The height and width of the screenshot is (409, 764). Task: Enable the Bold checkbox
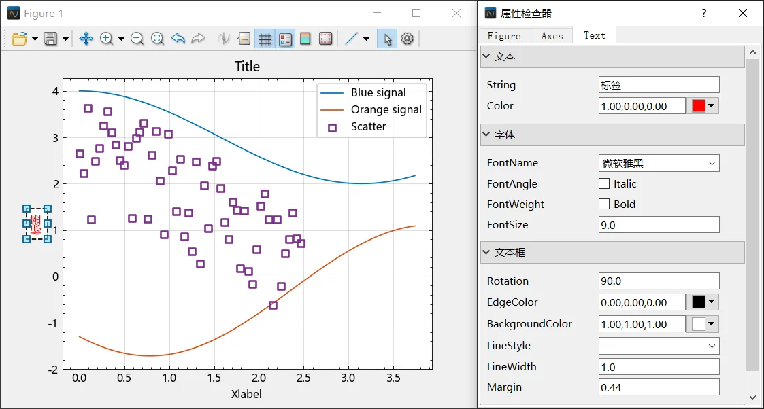[x=604, y=204]
